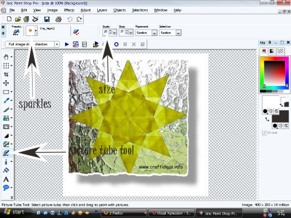The image size is (291, 218).
Task: Select the Picture Tube tool in left toolbar
Action: pos(6,153)
